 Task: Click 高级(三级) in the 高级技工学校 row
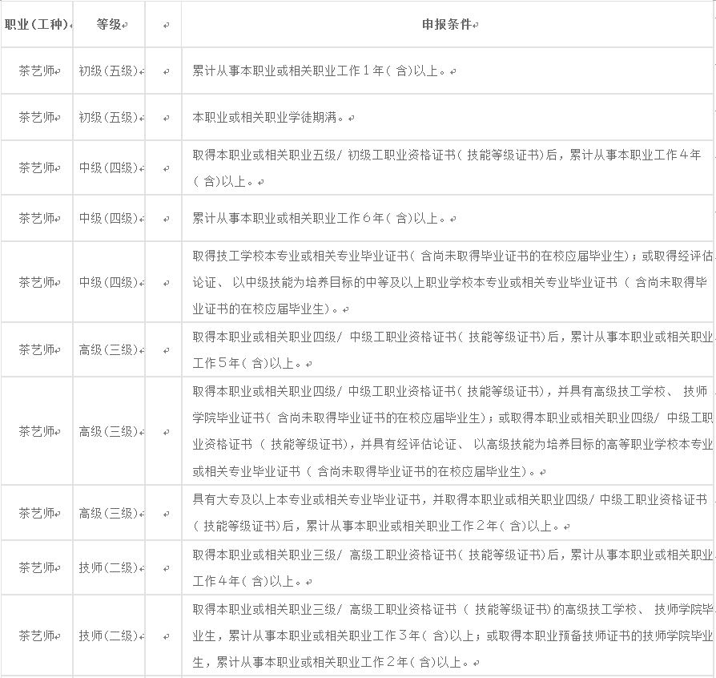[x=109, y=431]
